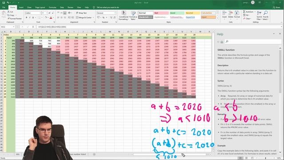
Task: Click the formula bar text
Action: 52,27
